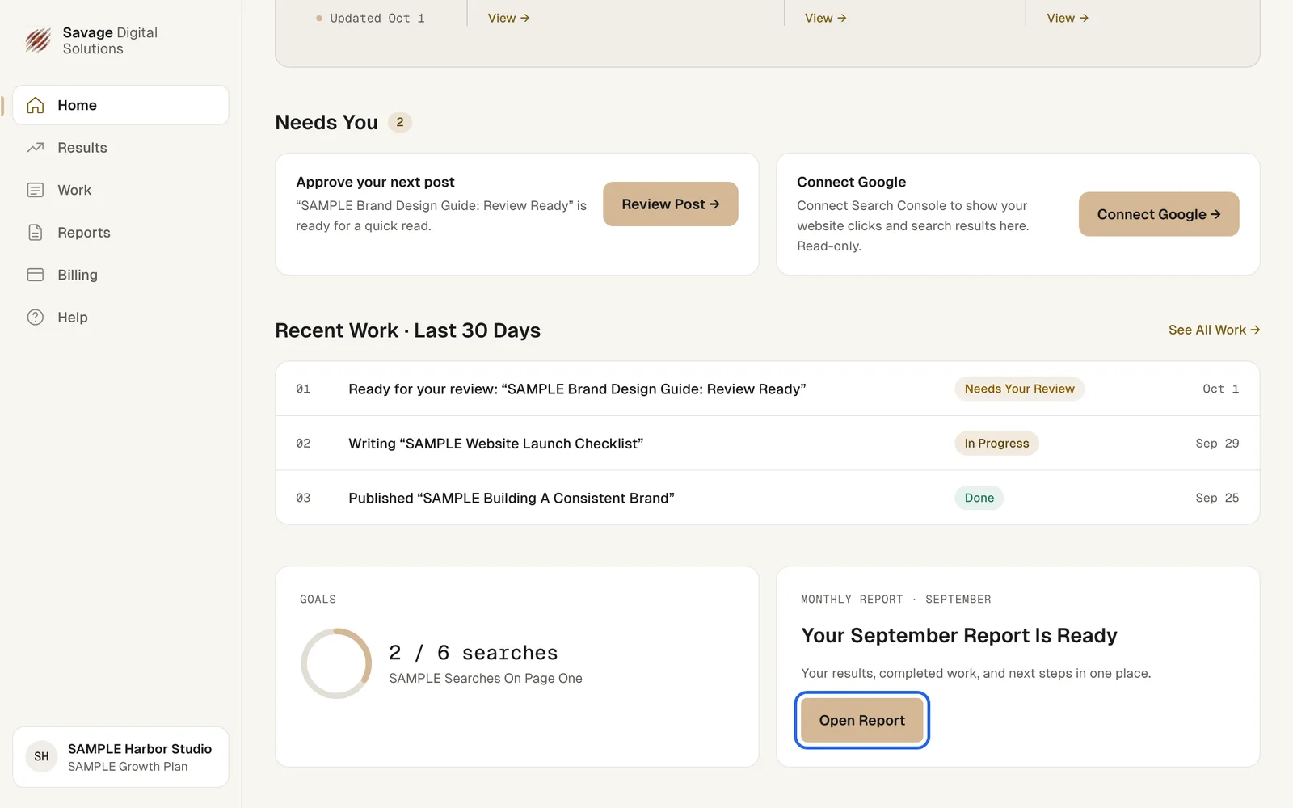The width and height of the screenshot is (1293, 808).
Task: Click the Reports document icon
Action: point(36,233)
